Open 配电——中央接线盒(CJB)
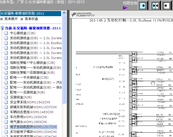The width and height of the screenshot is (173, 137). 29,78
